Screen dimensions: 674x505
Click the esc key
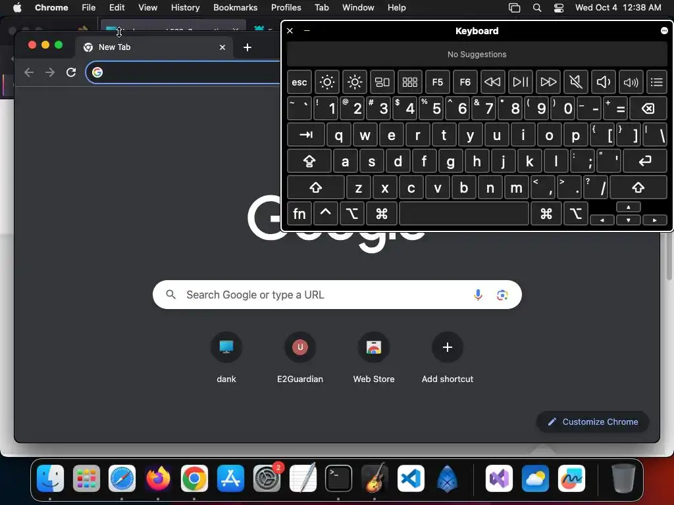tap(299, 82)
